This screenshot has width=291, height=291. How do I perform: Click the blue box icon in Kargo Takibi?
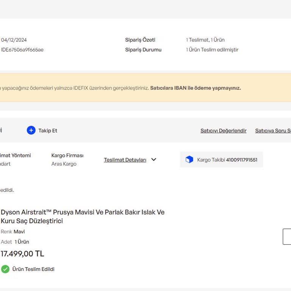click(189, 160)
